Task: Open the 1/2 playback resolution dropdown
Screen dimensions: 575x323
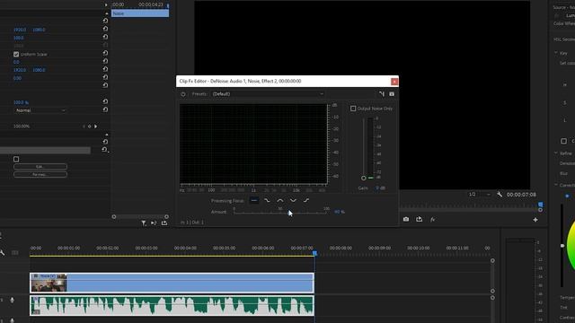Action: [479, 195]
